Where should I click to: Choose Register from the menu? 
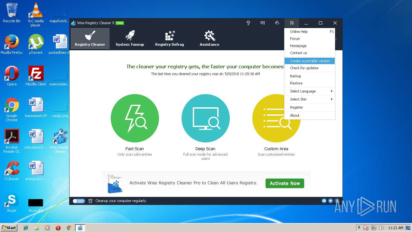pos(310,107)
